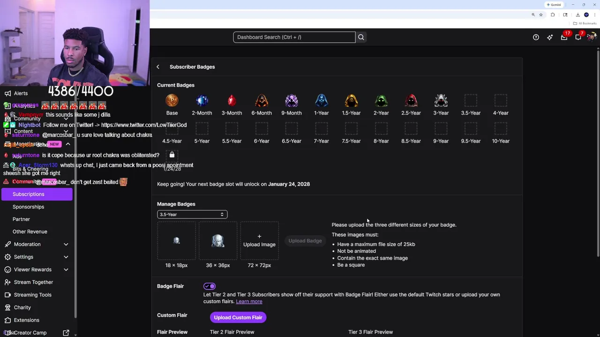Screen dimensions: 600x337
Task: Click the Base subscriber badge icon
Action: (172, 101)
